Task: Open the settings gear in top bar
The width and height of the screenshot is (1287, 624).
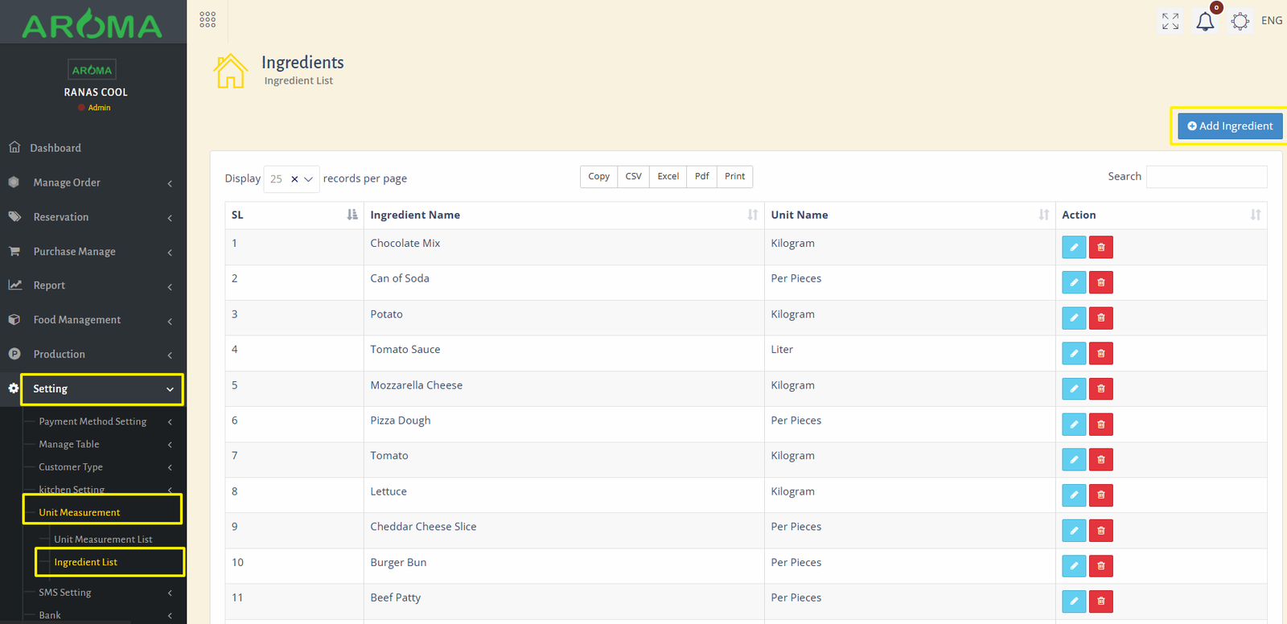Action: tap(1240, 21)
